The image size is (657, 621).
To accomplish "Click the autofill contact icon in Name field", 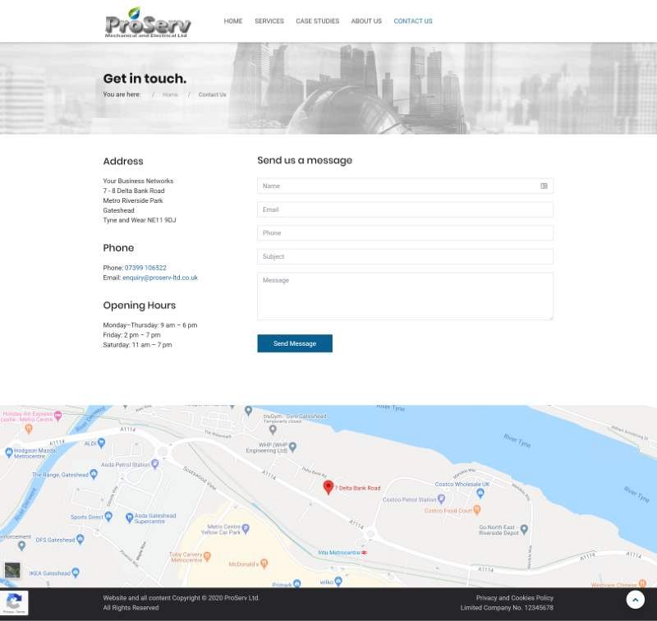I will pos(544,186).
